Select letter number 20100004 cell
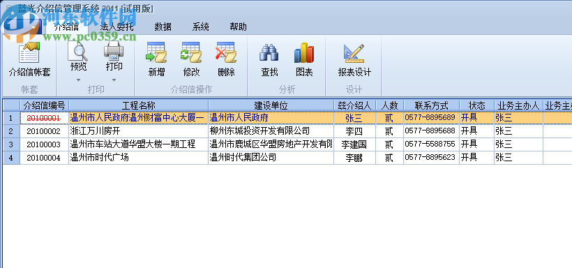Image resolution: width=572 pixels, height=268 pixels. coord(44,158)
